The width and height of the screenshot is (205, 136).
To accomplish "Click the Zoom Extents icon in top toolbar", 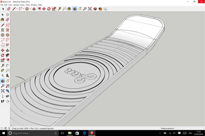I will point(90,9).
